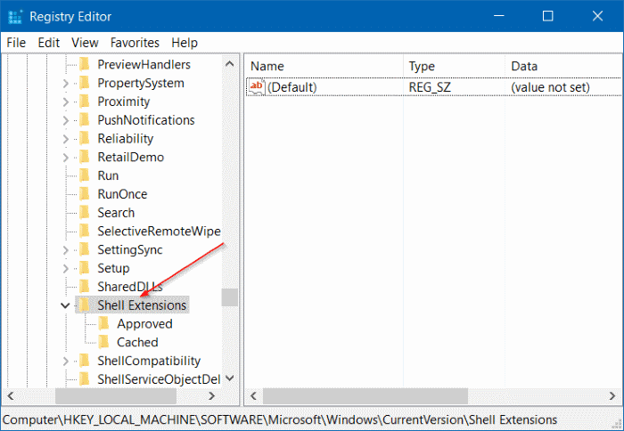Open the Favorites menu
624x431 pixels.
135,43
